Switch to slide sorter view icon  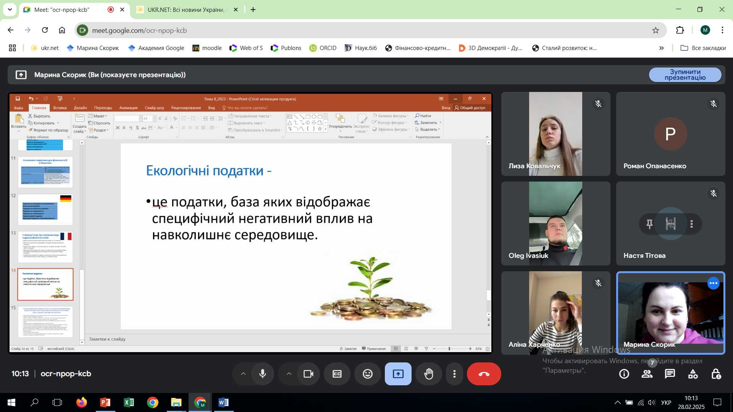[x=406, y=349]
